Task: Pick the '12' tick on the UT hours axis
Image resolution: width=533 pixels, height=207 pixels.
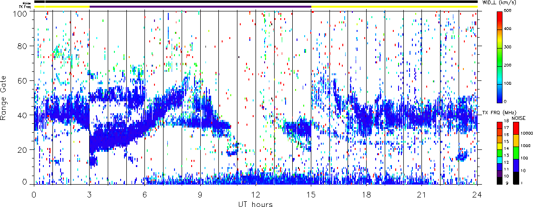Action: click(256, 195)
